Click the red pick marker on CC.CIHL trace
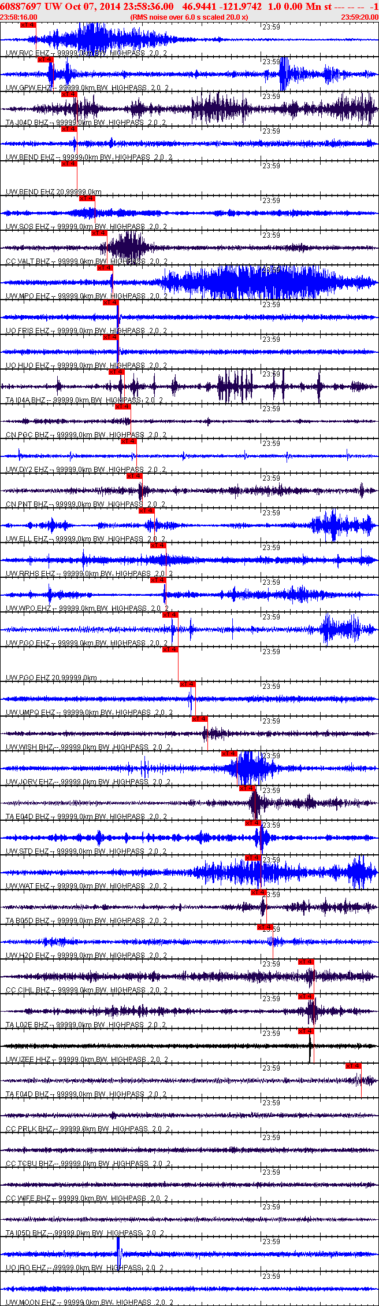 pyautogui.click(x=306, y=962)
